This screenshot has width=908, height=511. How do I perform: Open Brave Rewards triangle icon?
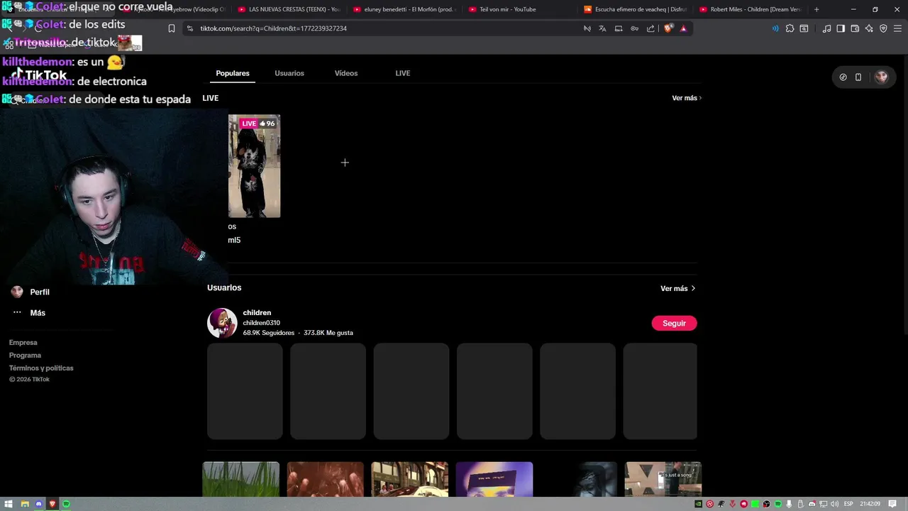coord(683,28)
